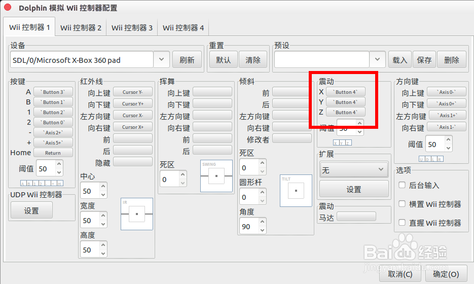The width and height of the screenshot is (474, 284).
Task: Click the plus key mapping Axis 5+
Action: coord(53,143)
